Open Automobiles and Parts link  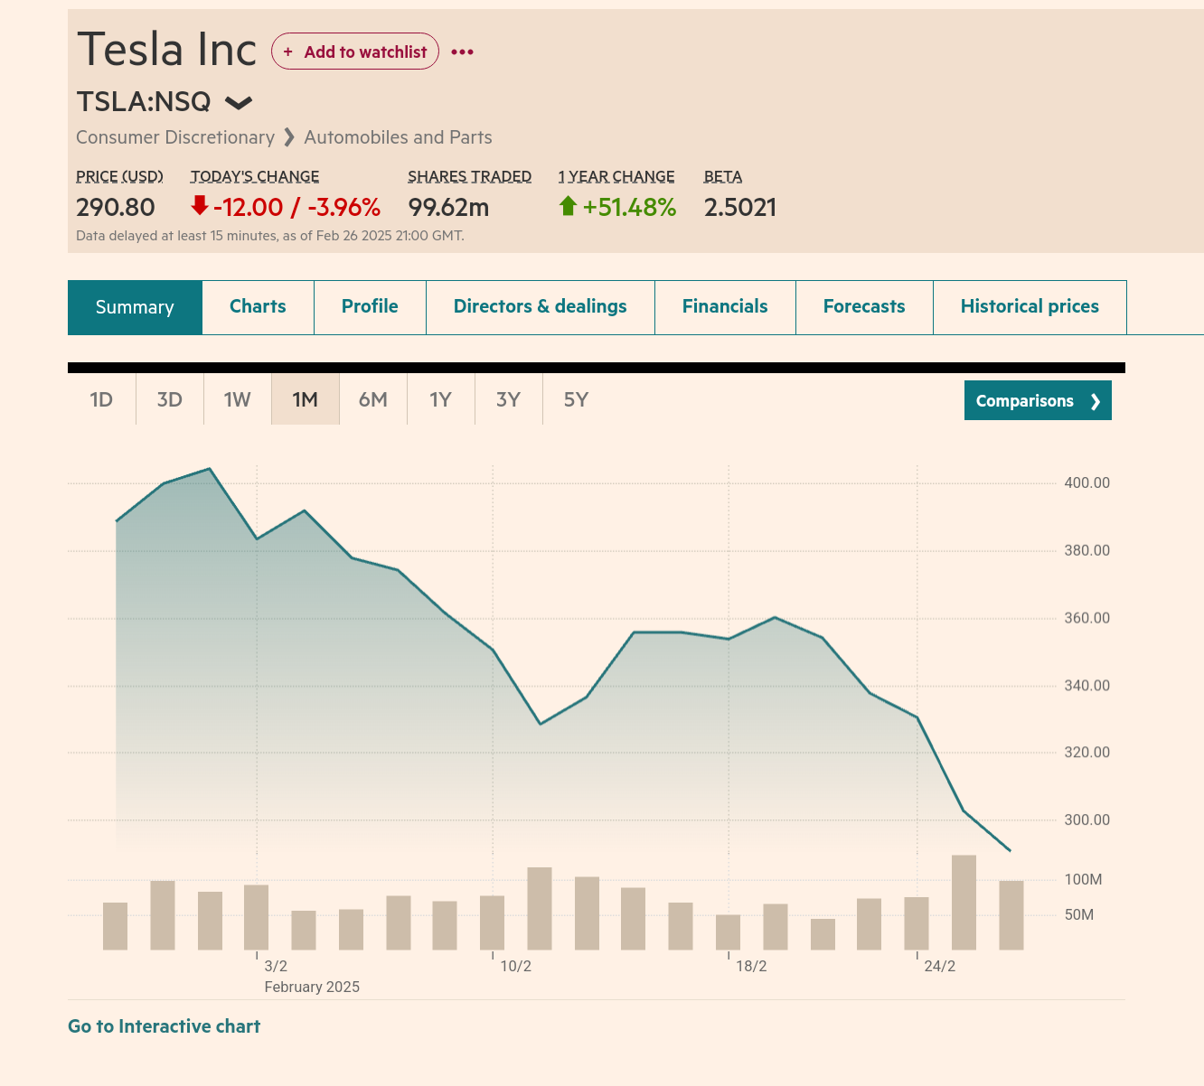pyautogui.click(x=398, y=137)
